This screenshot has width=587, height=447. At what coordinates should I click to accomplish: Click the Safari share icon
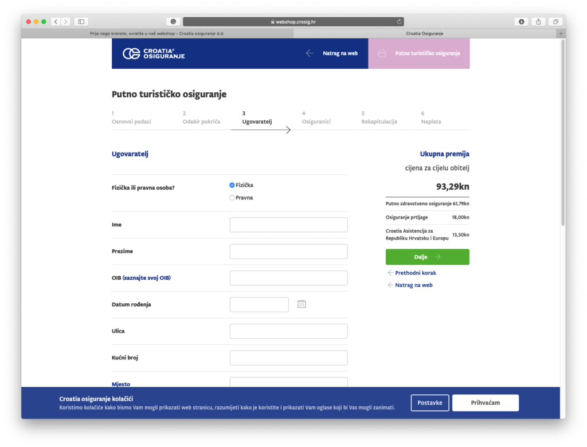538,22
